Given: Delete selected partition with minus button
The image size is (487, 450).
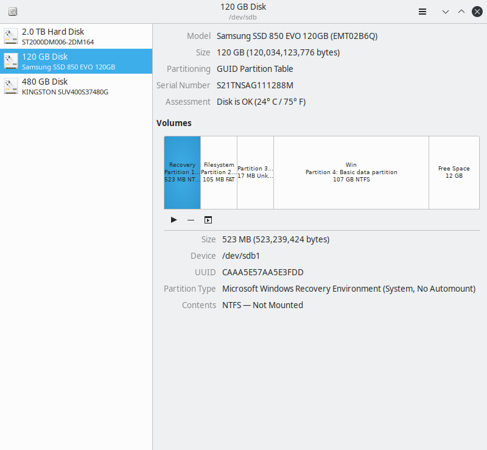Looking at the screenshot, I should pyautogui.click(x=191, y=220).
